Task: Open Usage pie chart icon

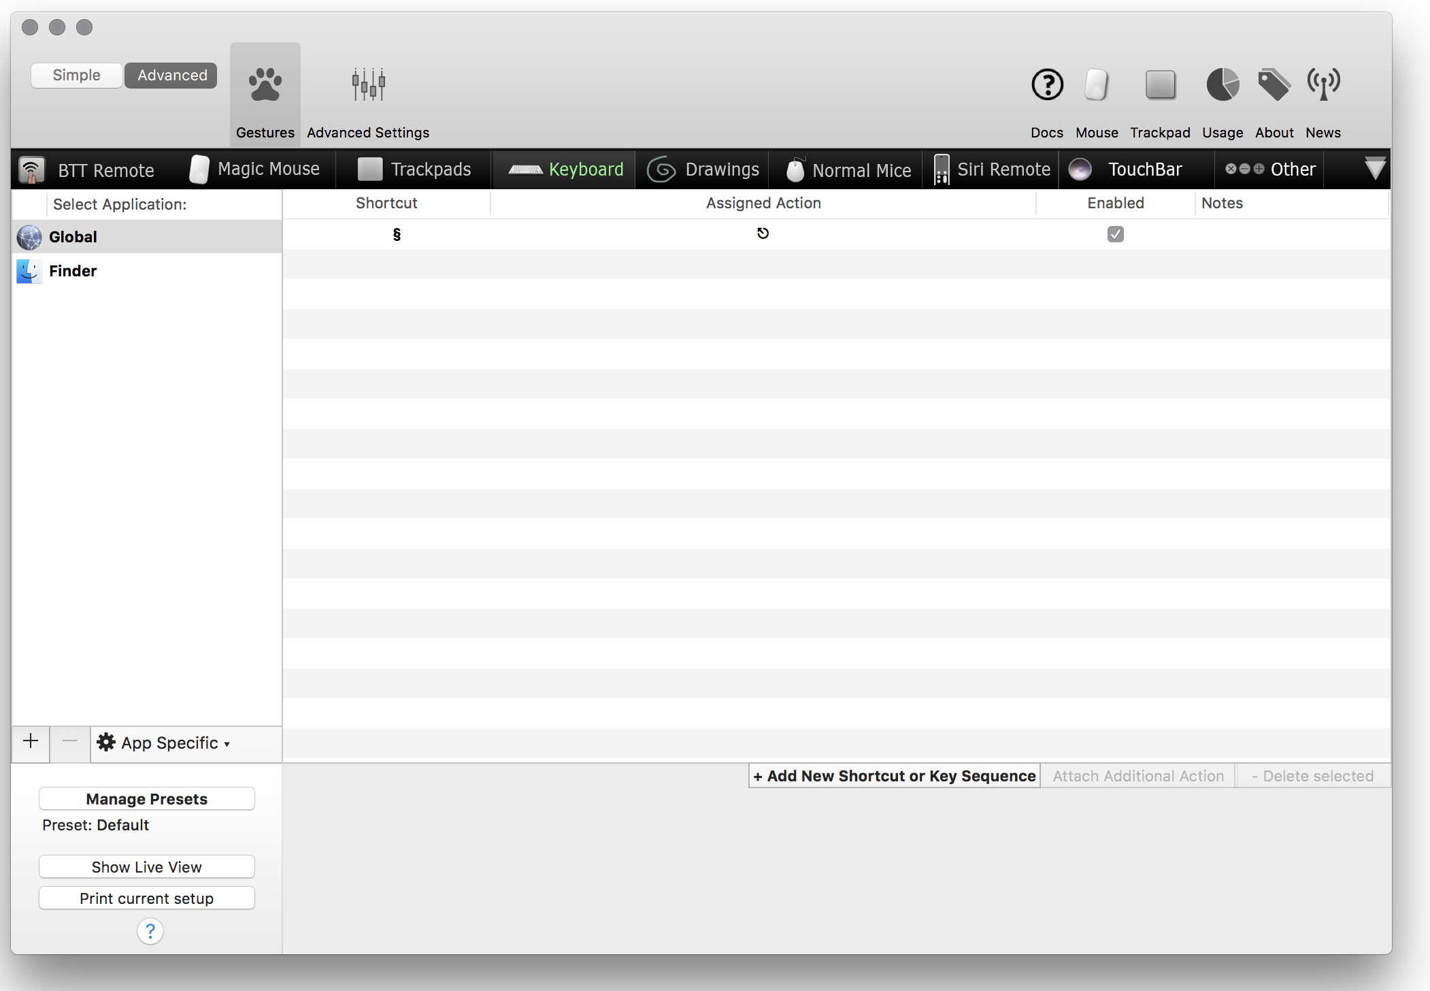Action: [1223, 85]
